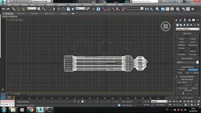Pick the Rectangular Selection Region icon
Screen dimensions: 201x113
point(48,9)
